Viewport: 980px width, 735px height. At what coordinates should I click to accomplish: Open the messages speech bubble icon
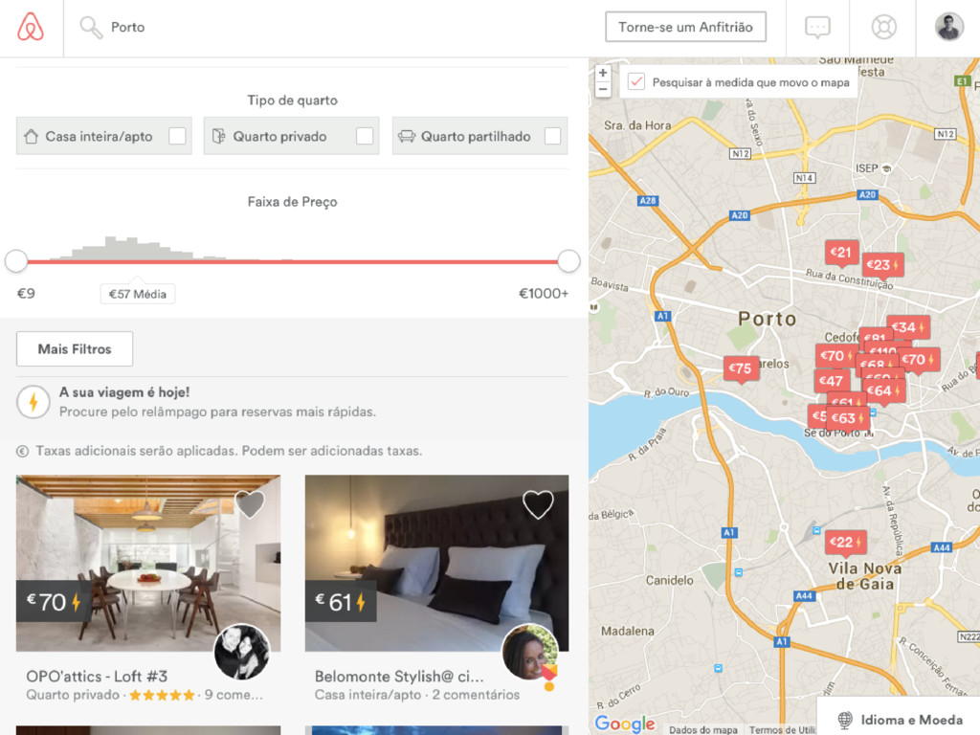point(817,28)
